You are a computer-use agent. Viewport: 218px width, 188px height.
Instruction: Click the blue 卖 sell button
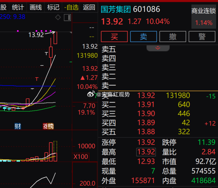point(143,37)
